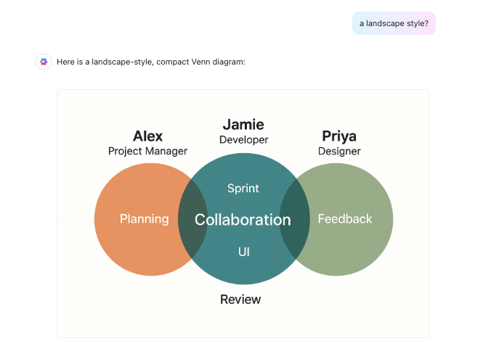
Task: Click the 'Here is a landscape-style' response text
Action: tap(151, 62)
